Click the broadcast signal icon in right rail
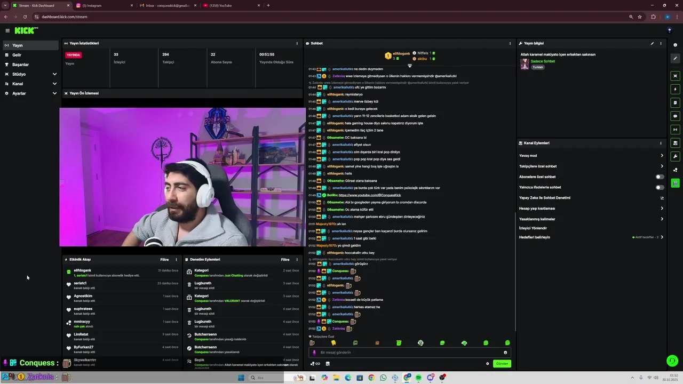 [676, 129]
